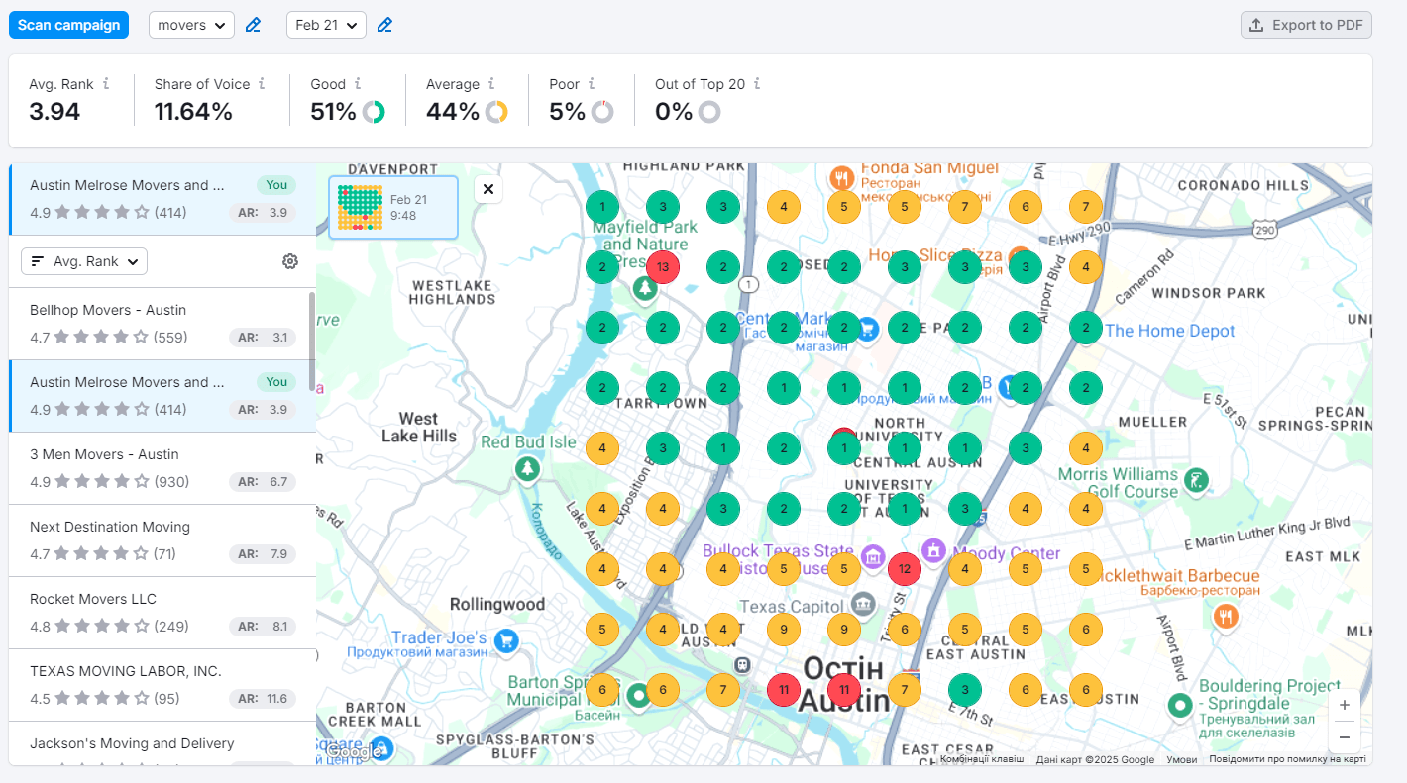This screenshot has width=1407, height=783.
Task: Zoom in on the map
Action: pyautogui.click(x=1345, y=705)
